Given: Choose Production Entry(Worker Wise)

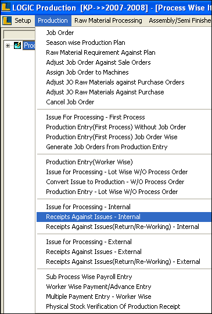Looking at the screenshot, I should coord(89,162).
